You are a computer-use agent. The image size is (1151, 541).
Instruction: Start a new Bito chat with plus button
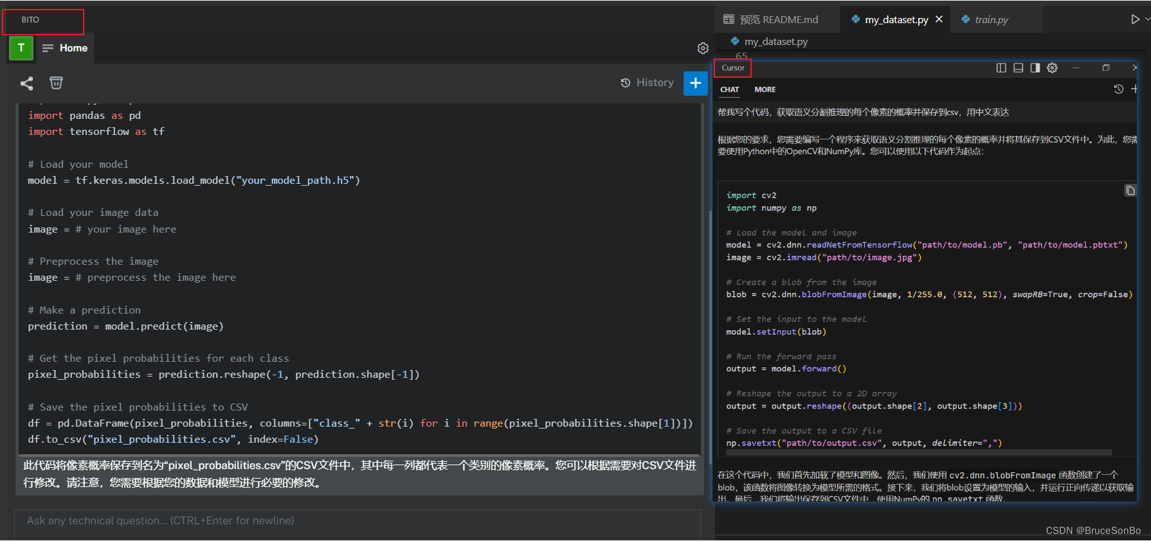pos(695,83)
